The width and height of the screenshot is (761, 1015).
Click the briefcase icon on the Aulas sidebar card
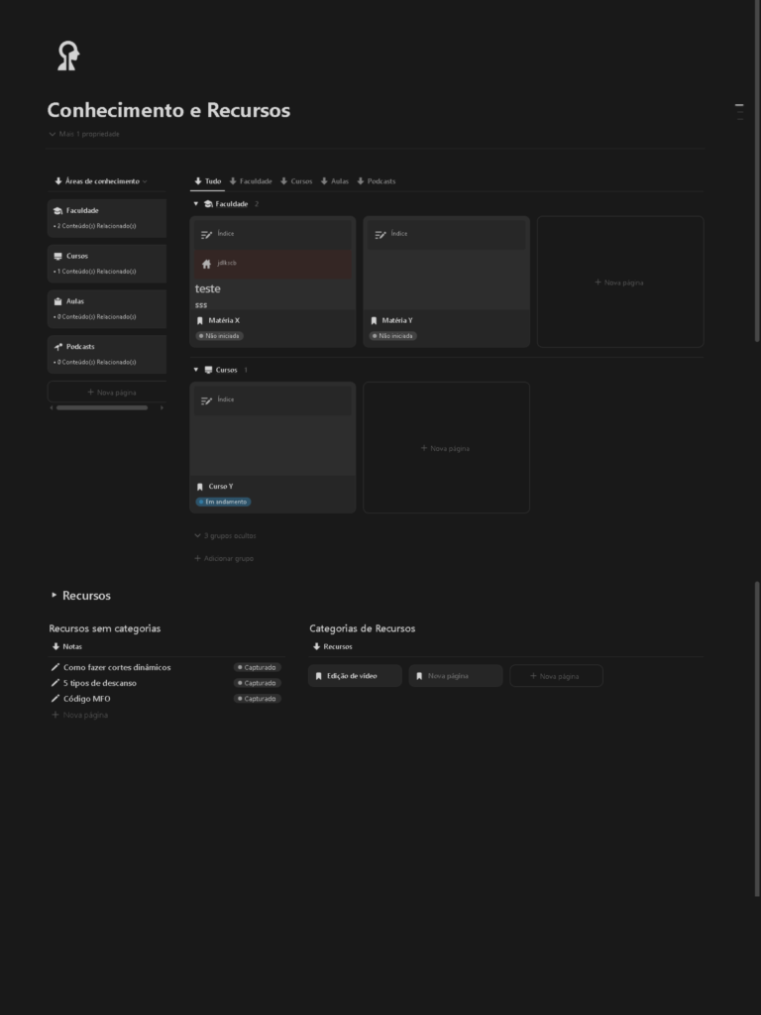pyautogui.click(x=58, y=301)
